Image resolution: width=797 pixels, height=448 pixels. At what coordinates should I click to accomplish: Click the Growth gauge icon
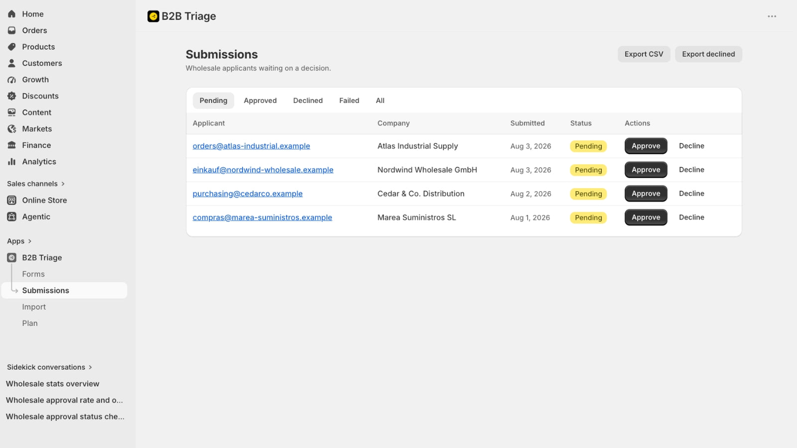point(11,80)
